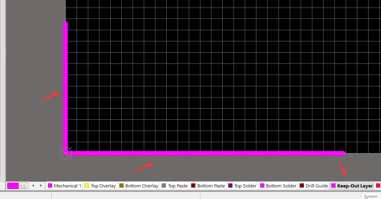Switch to the Mechanical 1 layer tab
The image size is (381, 199).
pos(64,186)
